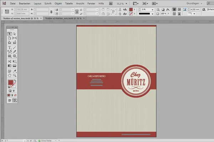The image size is (214, 142).
Task: Choose the Direct Selection tool
Action: coord(15,33)
